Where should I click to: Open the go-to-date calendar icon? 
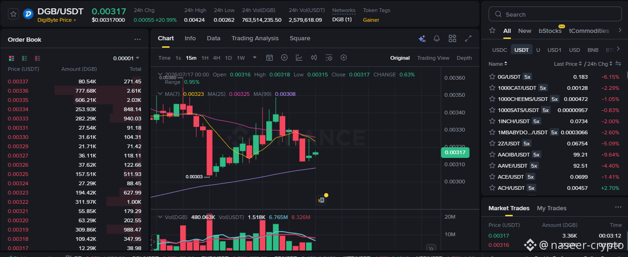pos(270,58)
